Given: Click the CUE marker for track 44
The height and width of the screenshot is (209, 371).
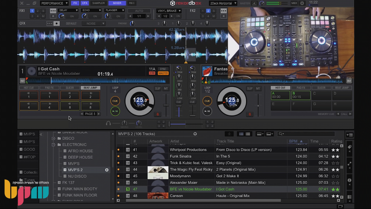Looking at the screenshot, I should 128,169.
